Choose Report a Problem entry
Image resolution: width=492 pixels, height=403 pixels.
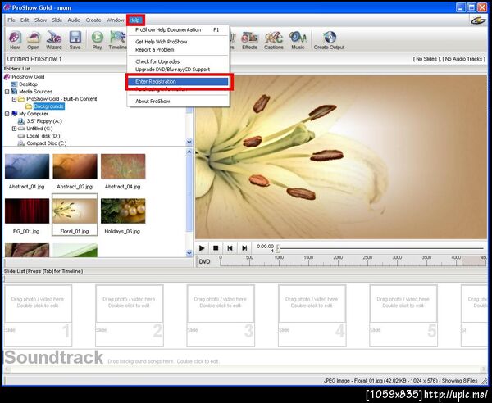coord(178,49)
